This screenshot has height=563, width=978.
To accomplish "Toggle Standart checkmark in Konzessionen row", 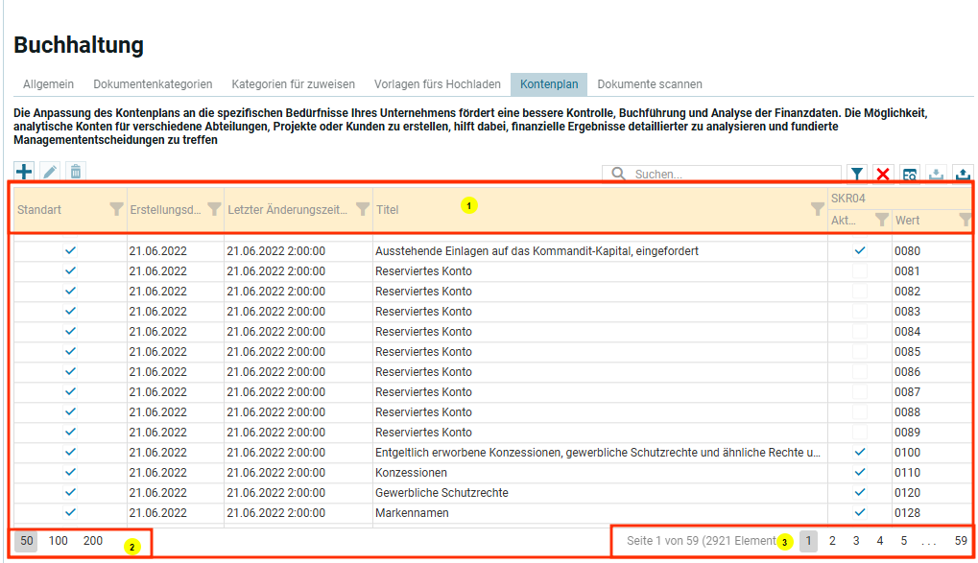I will pos(70,472).
